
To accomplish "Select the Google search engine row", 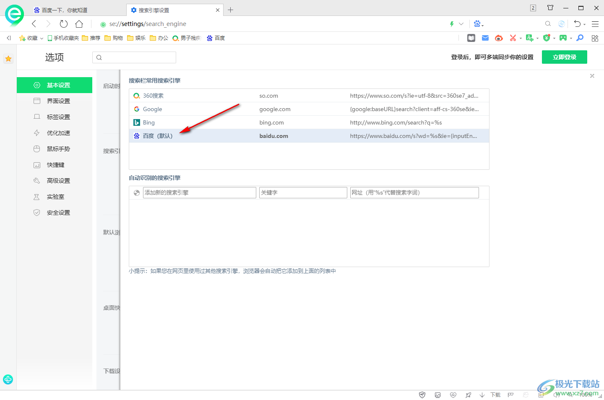I will (x=309, y=109).
